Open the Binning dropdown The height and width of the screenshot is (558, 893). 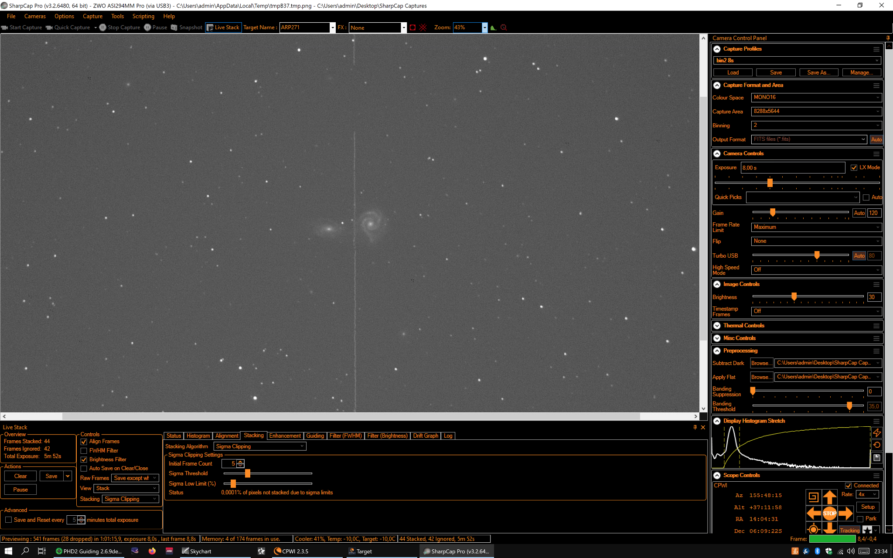[816, 126]
